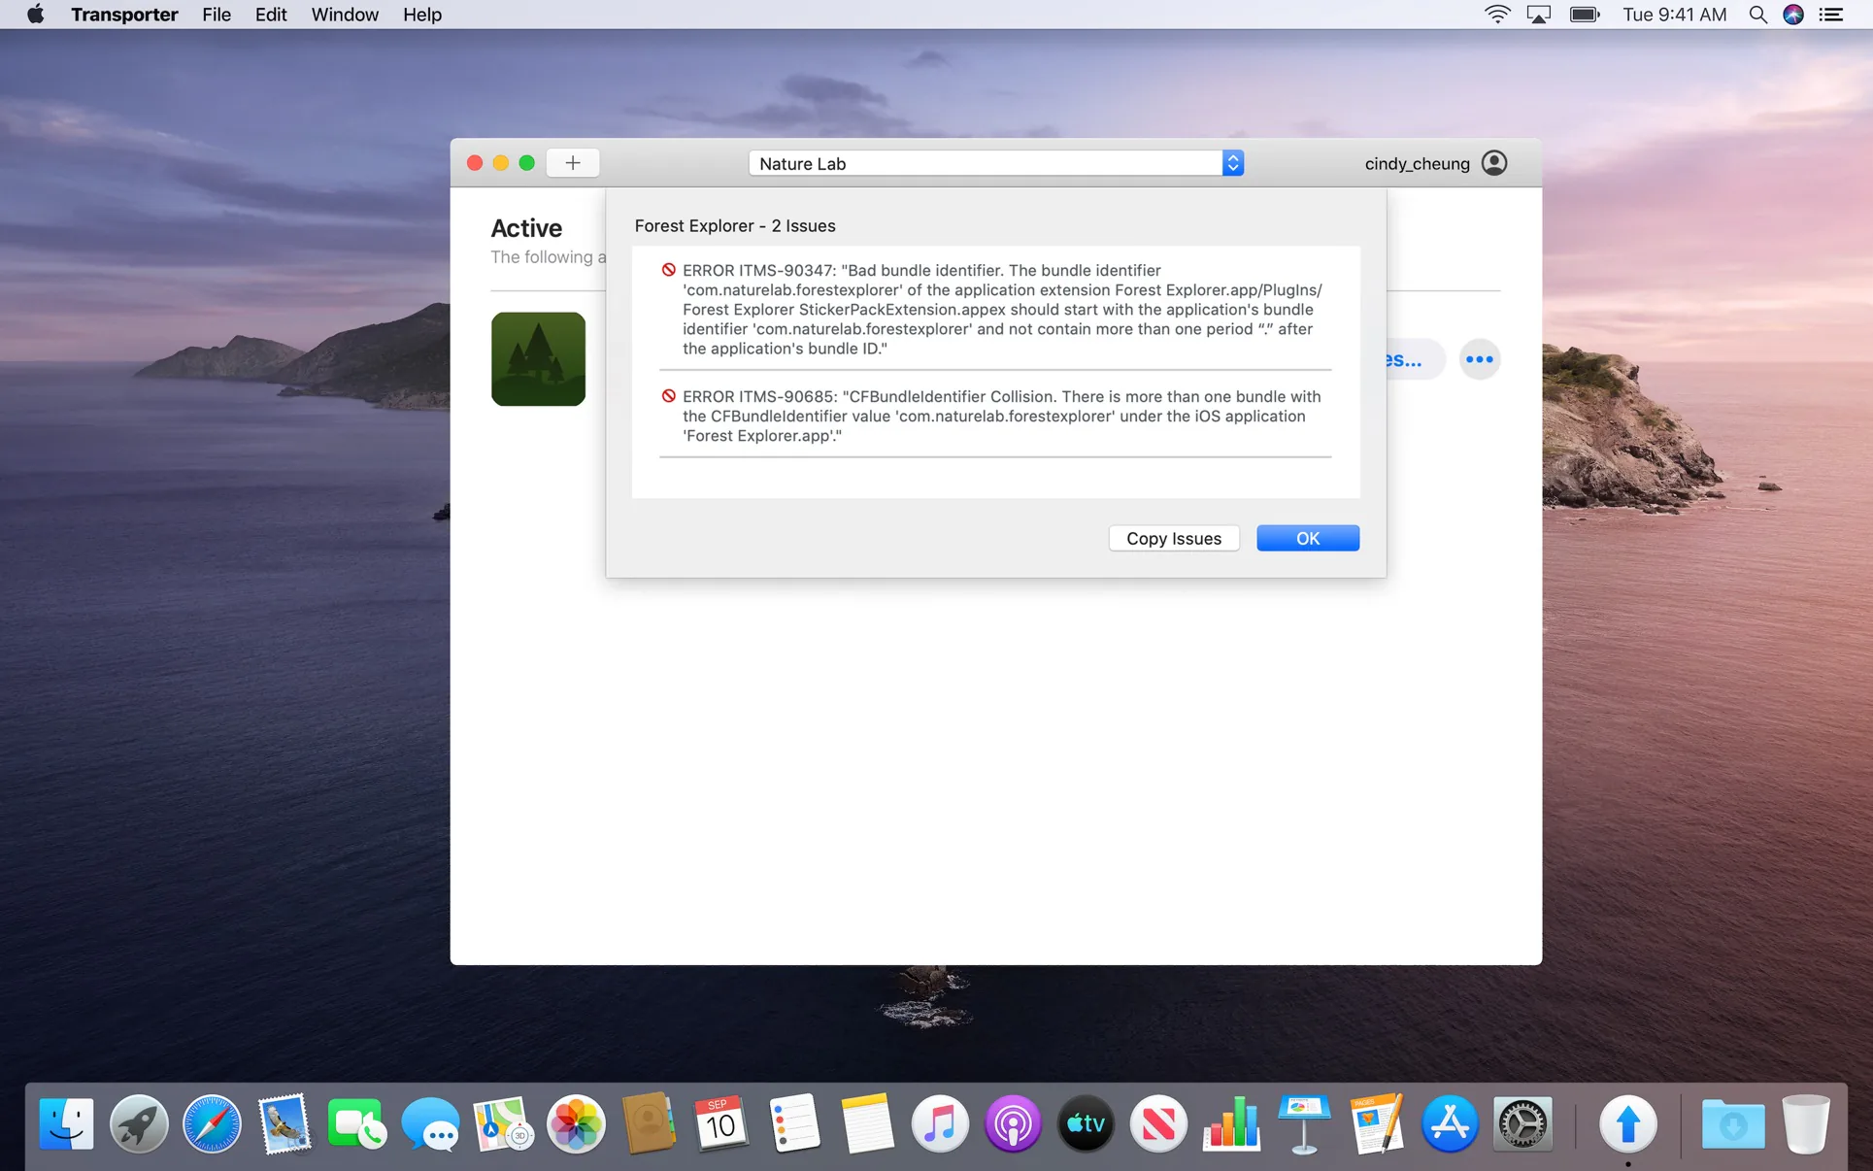Confirm the dialog with OK
The width and height of the screenshot is (1873, 1171).
coord(1307,538)
